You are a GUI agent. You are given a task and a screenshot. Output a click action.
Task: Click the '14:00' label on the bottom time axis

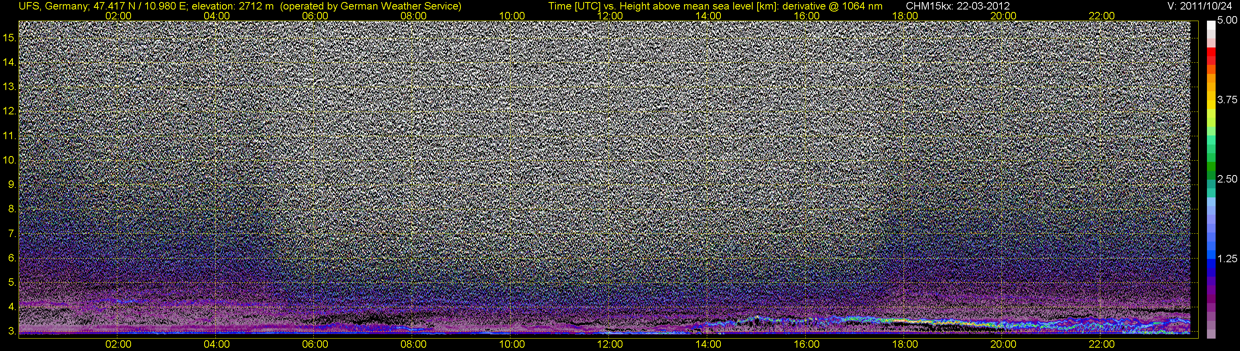[x=708, y=344]
